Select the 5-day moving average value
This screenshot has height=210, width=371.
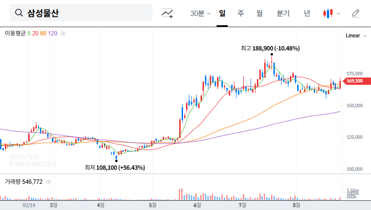(29, 33)
